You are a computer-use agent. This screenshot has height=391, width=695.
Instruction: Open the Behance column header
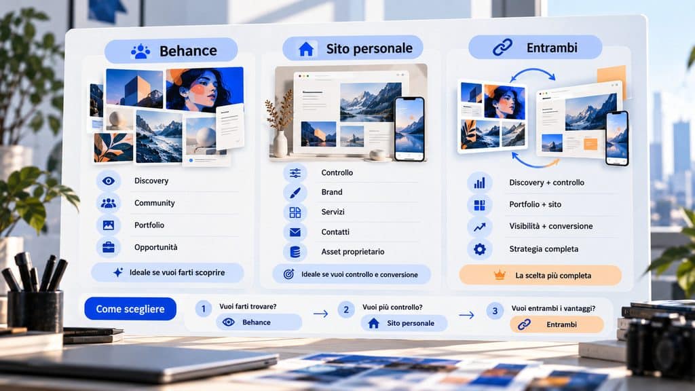point(171,50)
